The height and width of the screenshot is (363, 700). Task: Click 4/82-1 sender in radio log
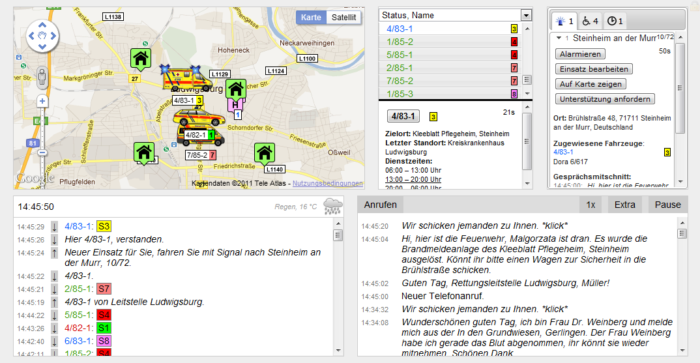click(x=79, y=328)
